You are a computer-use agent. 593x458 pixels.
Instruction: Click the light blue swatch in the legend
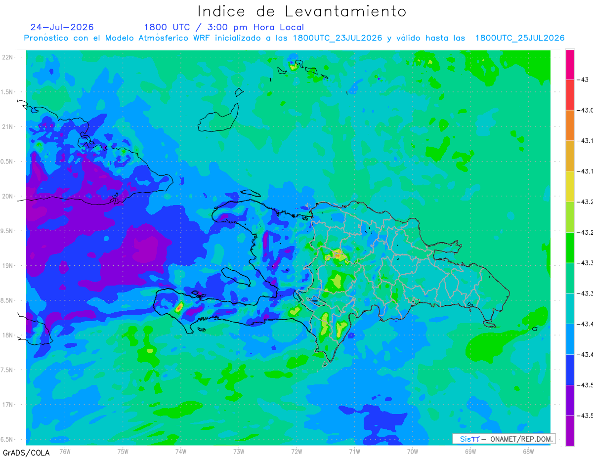570,339
